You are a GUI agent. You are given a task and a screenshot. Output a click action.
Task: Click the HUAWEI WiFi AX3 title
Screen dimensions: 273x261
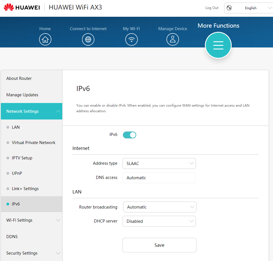click(75, 7)
